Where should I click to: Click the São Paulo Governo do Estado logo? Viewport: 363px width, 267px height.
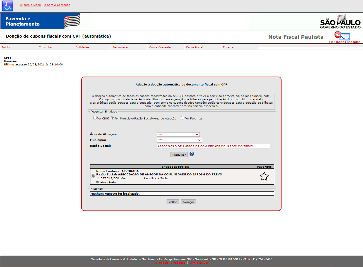pos(340,21)
